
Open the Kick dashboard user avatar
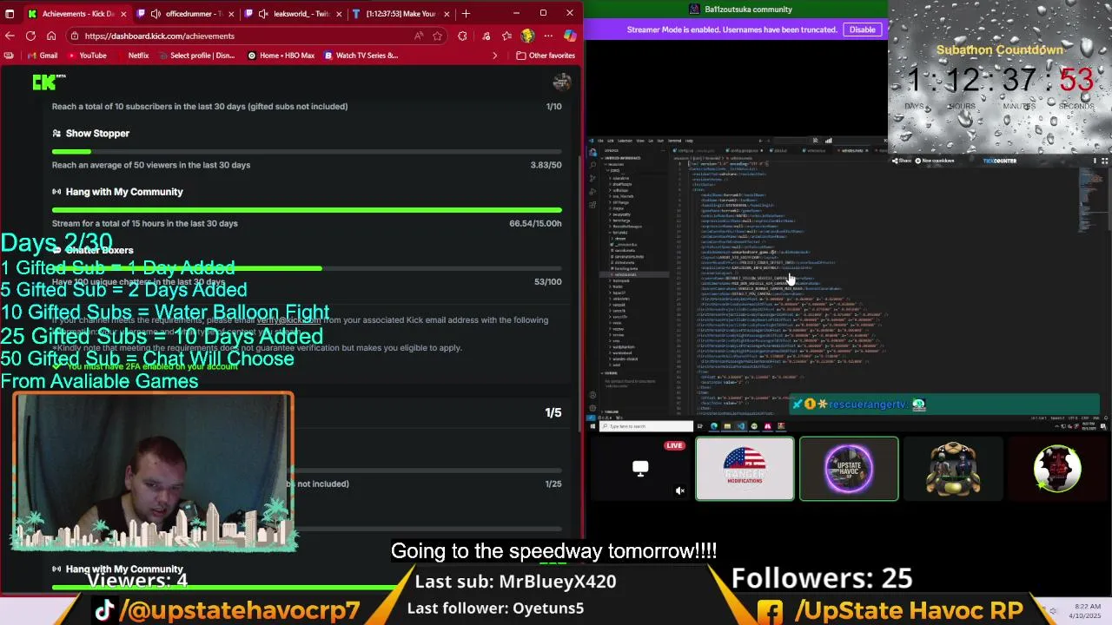(x=562, y=82)
